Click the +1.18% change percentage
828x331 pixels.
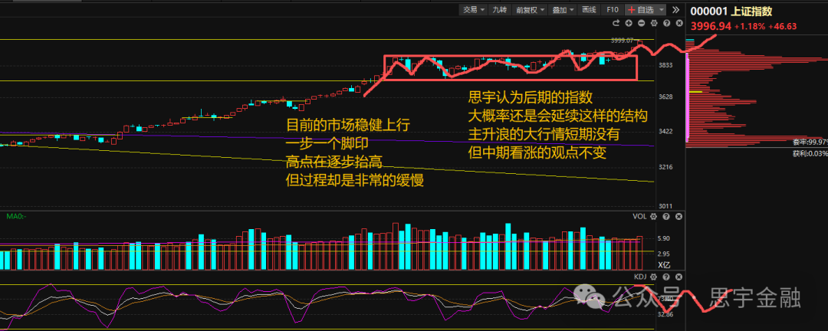point(750,27)
